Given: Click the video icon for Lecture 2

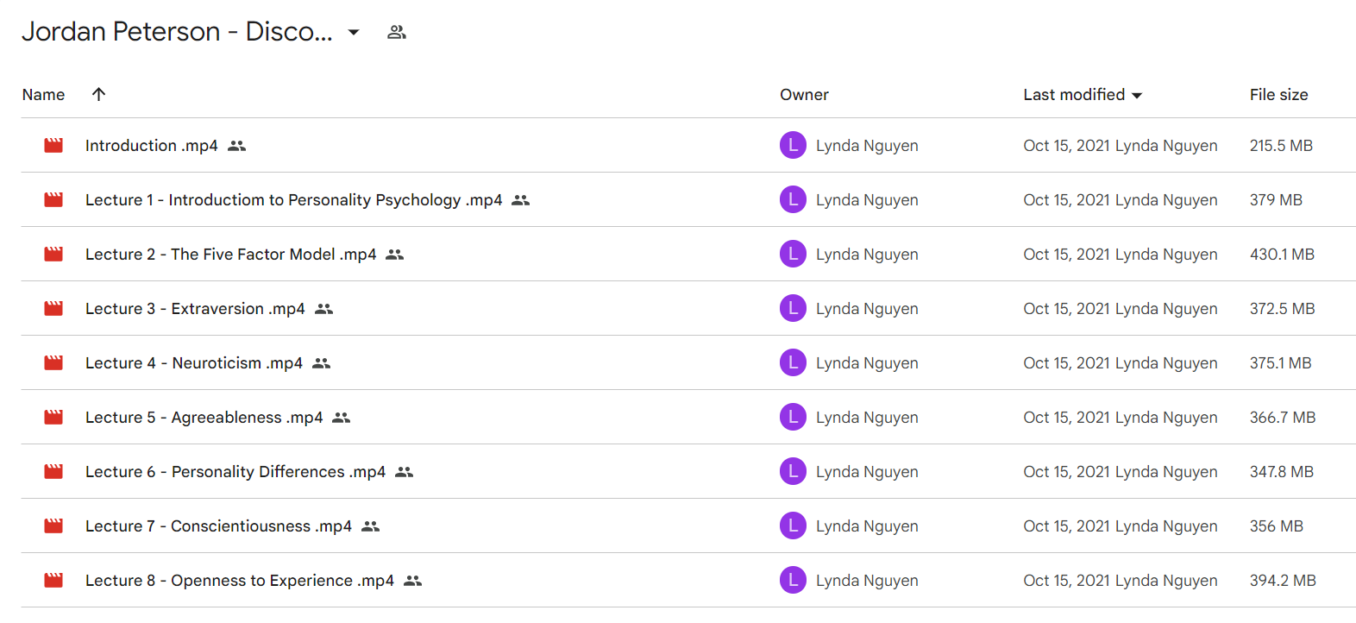Looking at the screenshot, I should point(53,254).
